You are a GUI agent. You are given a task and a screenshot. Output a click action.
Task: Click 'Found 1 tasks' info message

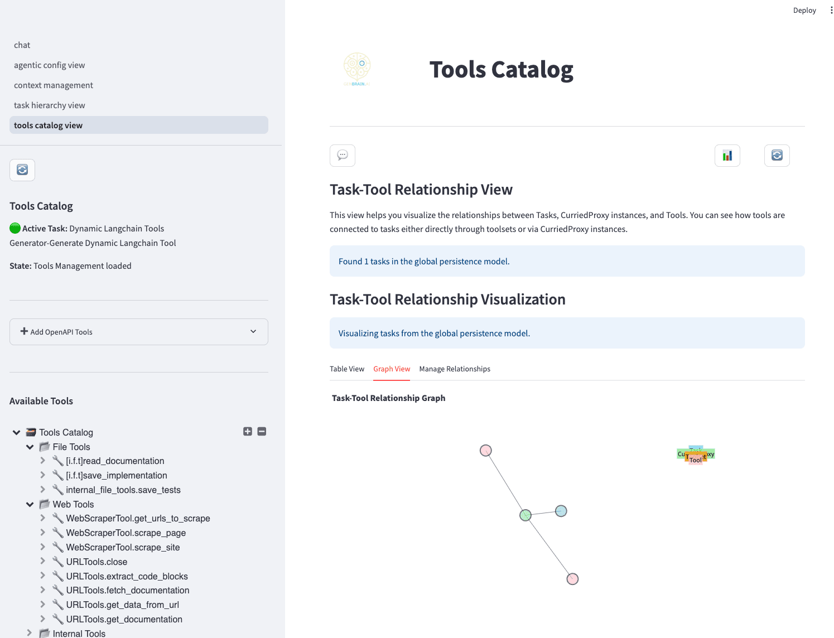click(567, 261)
